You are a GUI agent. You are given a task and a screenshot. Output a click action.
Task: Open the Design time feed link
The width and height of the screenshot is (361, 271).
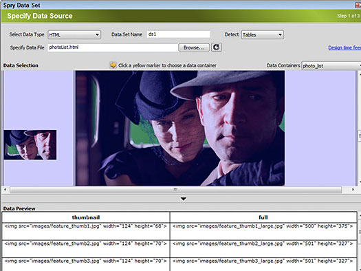(x=344, y=47)
